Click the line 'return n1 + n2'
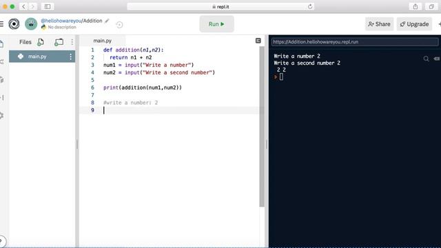The width and height of the screenshot is (441, 248). pos(131,58)
